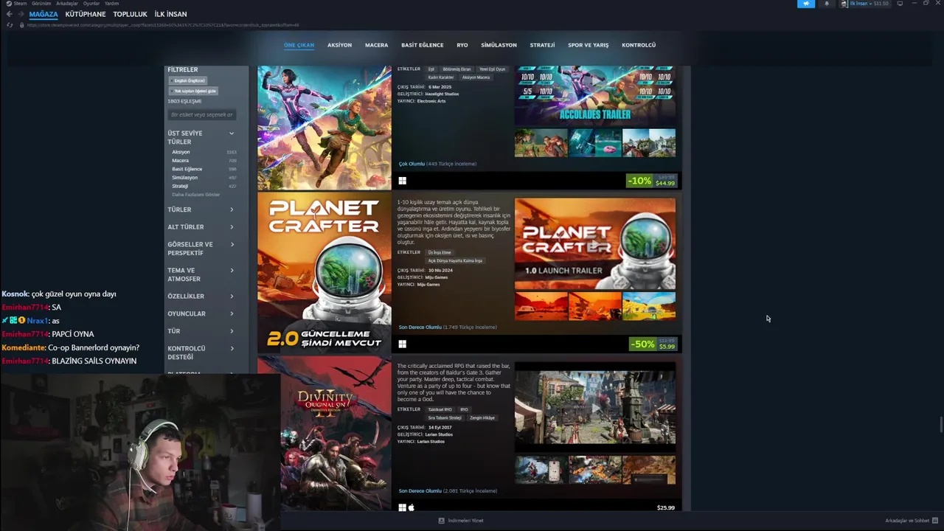Reload the store page with refresh icon
The image size is (944, 531).
[10, 25]
